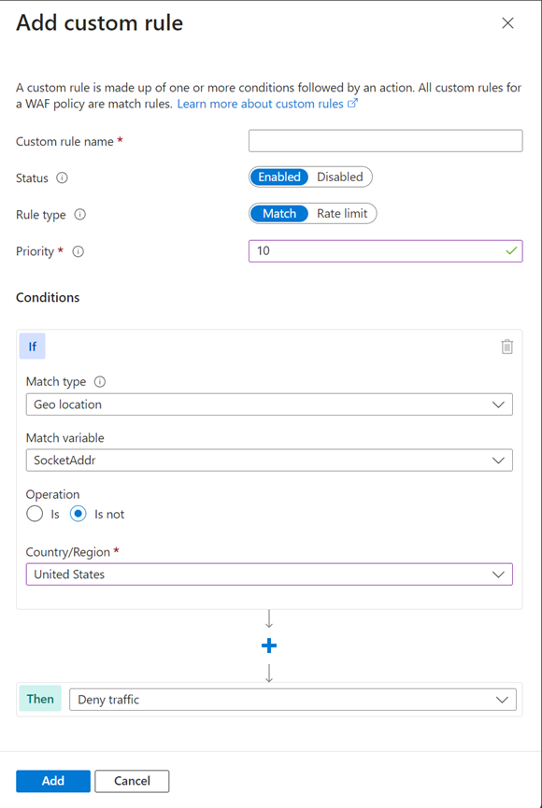Click the Add button
542x808 pixels.
pyautogui.click(x=52, y=781)
